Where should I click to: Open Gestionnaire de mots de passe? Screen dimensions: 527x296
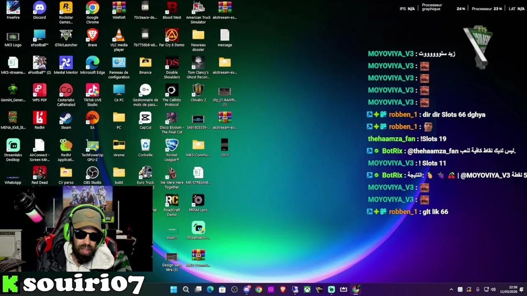(145, 95)
